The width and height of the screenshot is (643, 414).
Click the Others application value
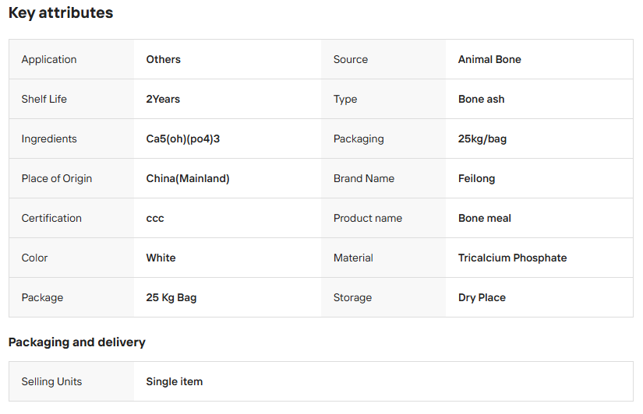click(163, 59)
